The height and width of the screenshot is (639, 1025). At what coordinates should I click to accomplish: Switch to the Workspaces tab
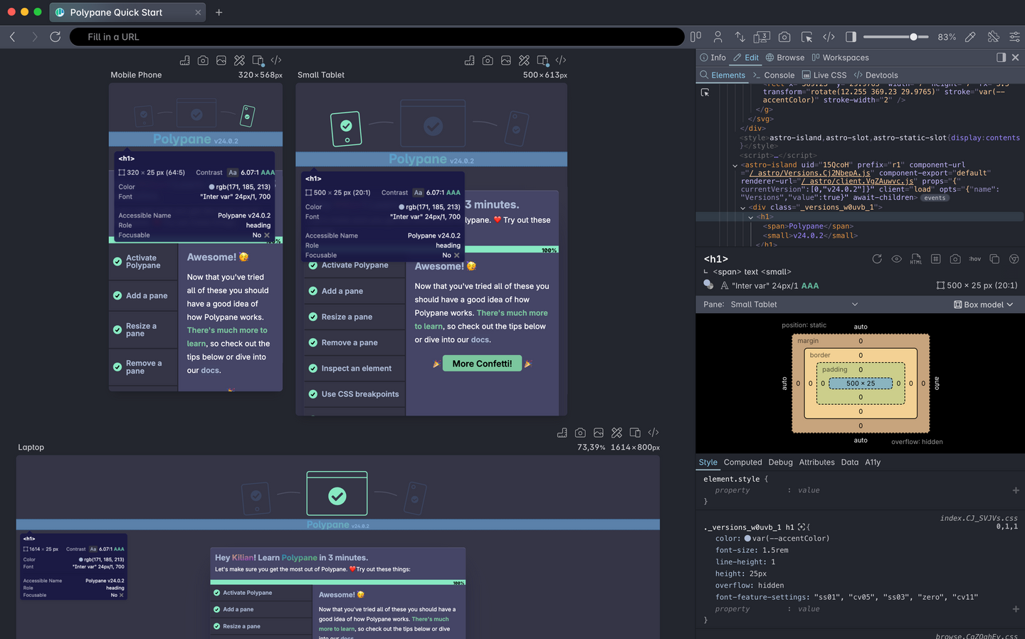[x=840, y=58]
